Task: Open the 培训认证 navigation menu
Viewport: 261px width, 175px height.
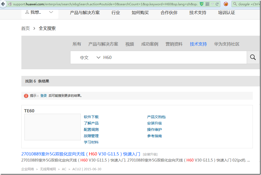Action: point(226,13)
